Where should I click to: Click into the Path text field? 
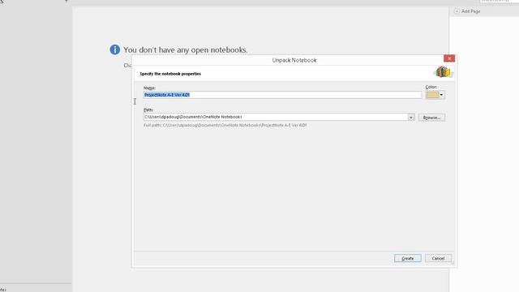(276, 117)
